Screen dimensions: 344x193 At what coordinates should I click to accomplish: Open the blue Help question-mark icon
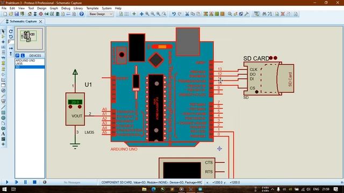pos(81,14)
